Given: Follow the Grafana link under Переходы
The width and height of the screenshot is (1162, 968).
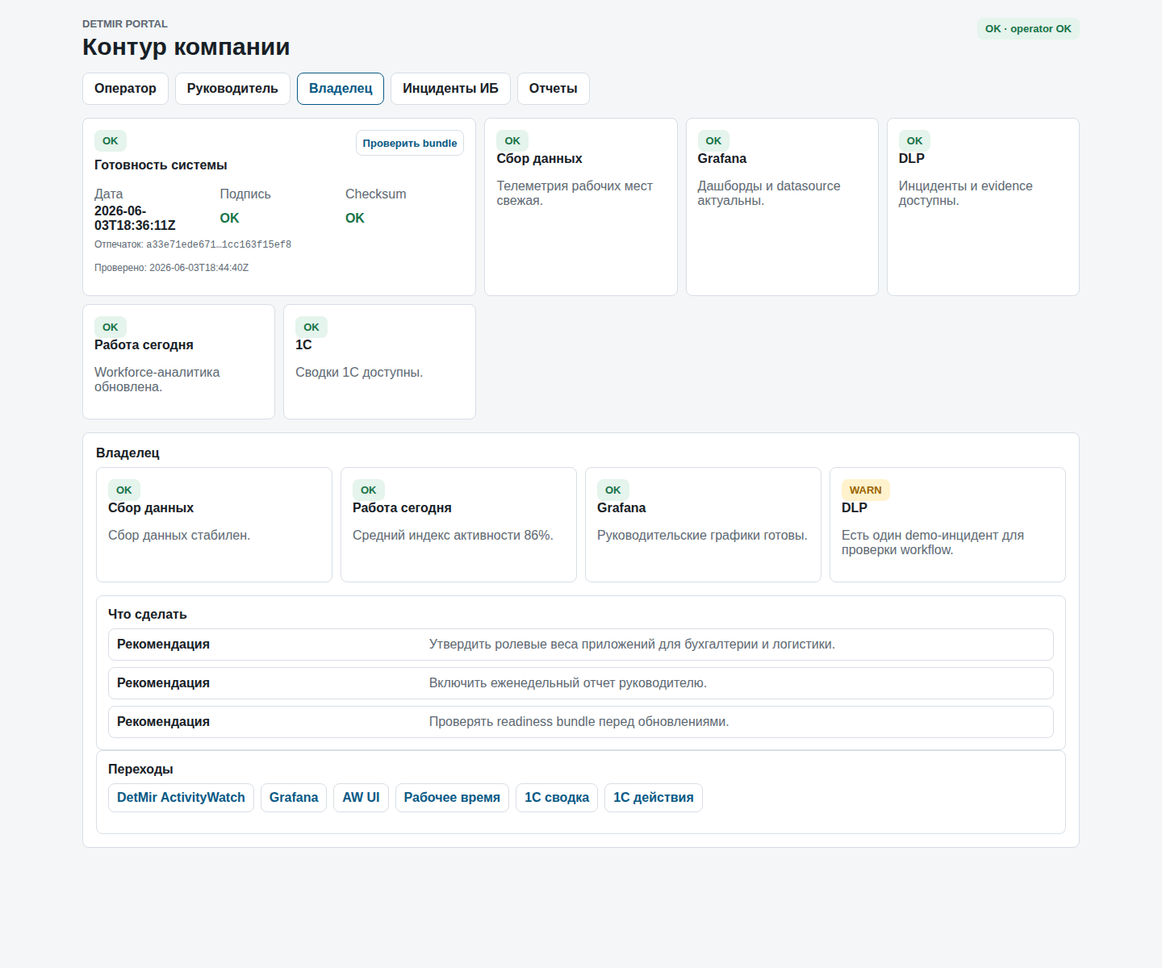Looking at the screenshot, I should point(294,798).
